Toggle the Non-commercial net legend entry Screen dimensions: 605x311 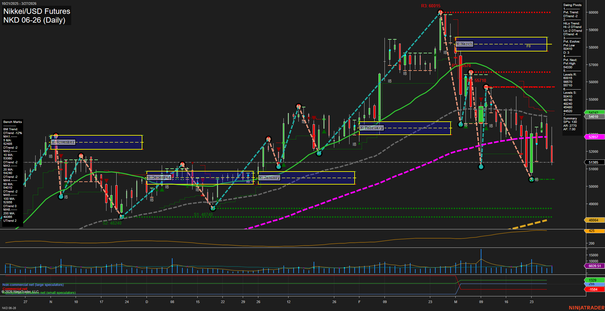pyautogui.click(x=33, y=285)
